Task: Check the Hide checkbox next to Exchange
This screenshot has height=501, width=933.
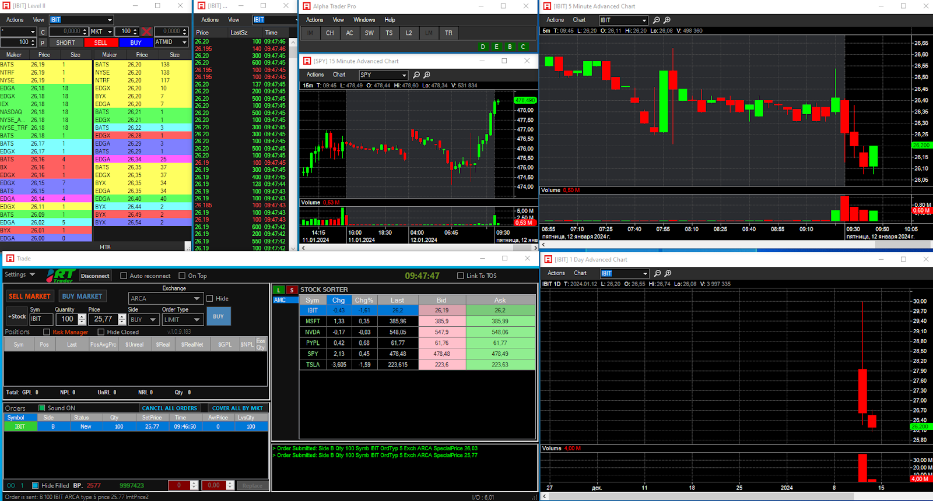Action: coord(210,298)
